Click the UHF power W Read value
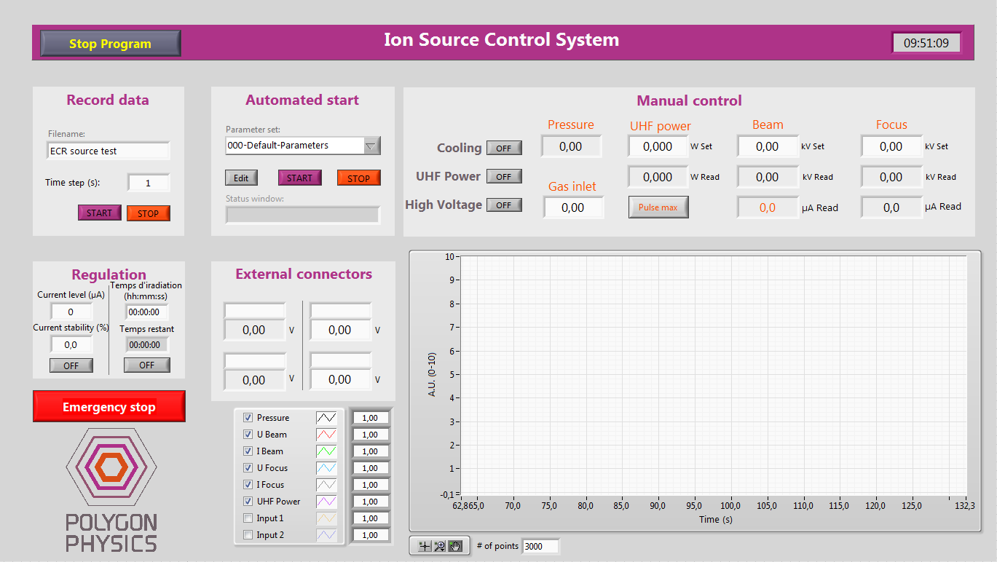Screen dimensions: 997x562 click(658, 177)
